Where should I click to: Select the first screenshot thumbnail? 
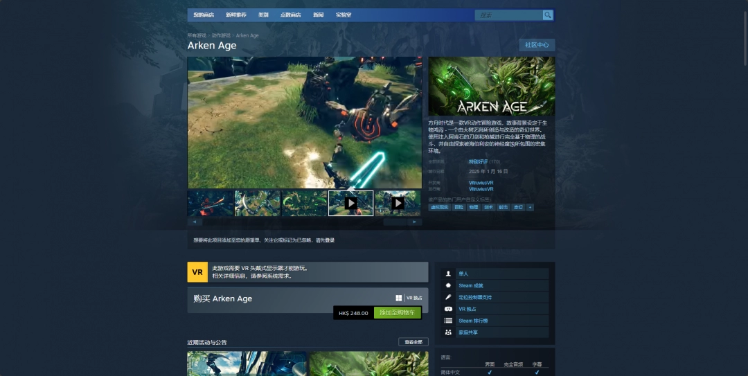point(211,204)
